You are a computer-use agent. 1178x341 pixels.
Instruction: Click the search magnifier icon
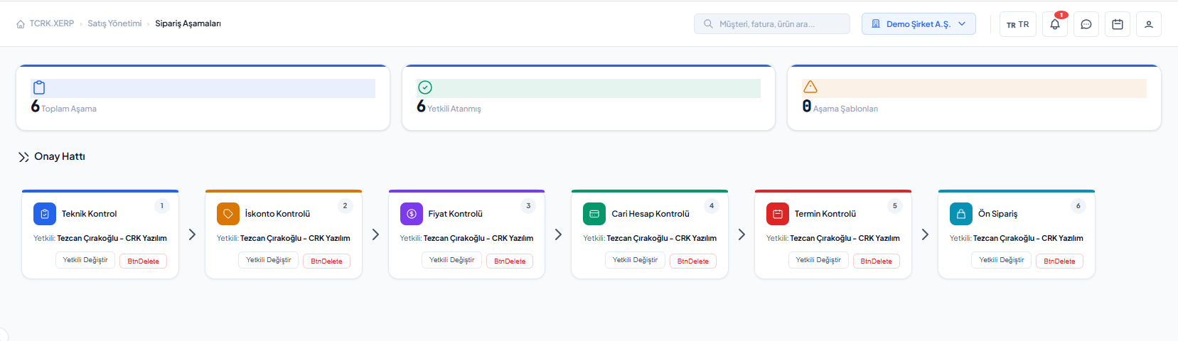(708, 24)
